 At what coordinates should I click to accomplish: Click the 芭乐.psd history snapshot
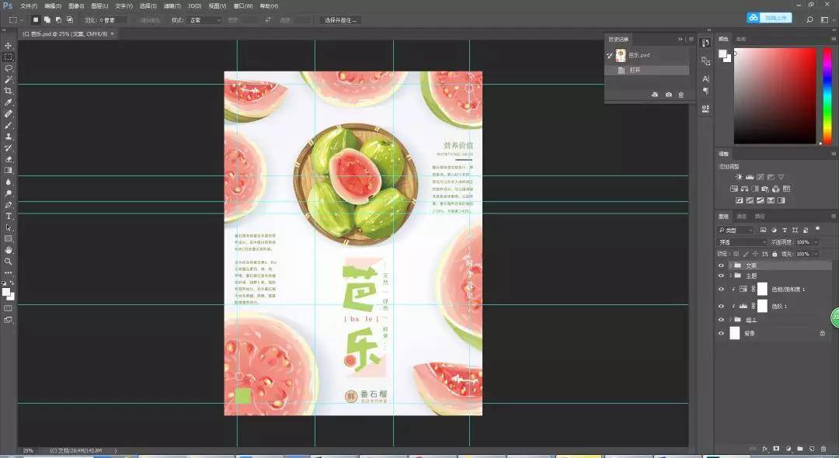click(647, 55)
